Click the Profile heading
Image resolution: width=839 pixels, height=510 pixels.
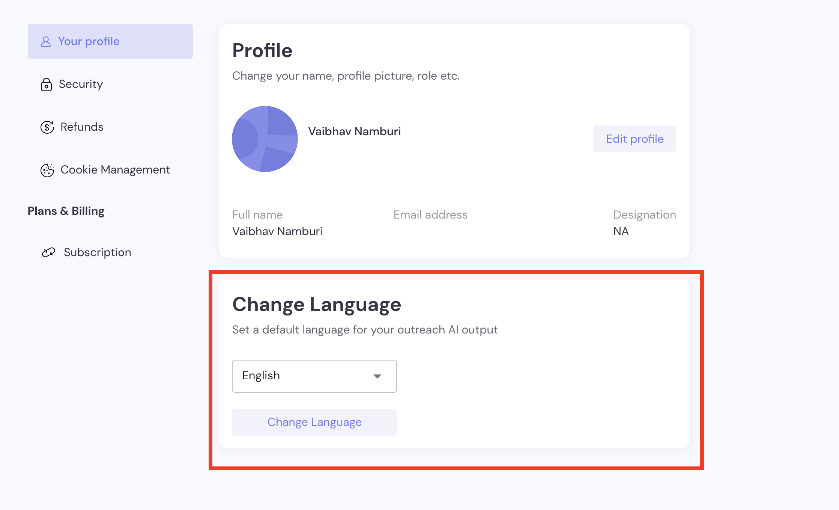tap(262, 51)
